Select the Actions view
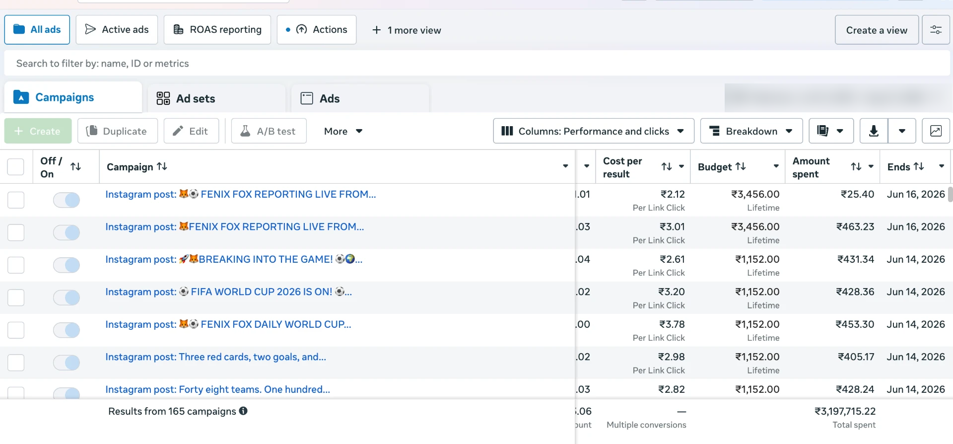The height and width of the screenshot is (444, 953). (x=317, y=30)
